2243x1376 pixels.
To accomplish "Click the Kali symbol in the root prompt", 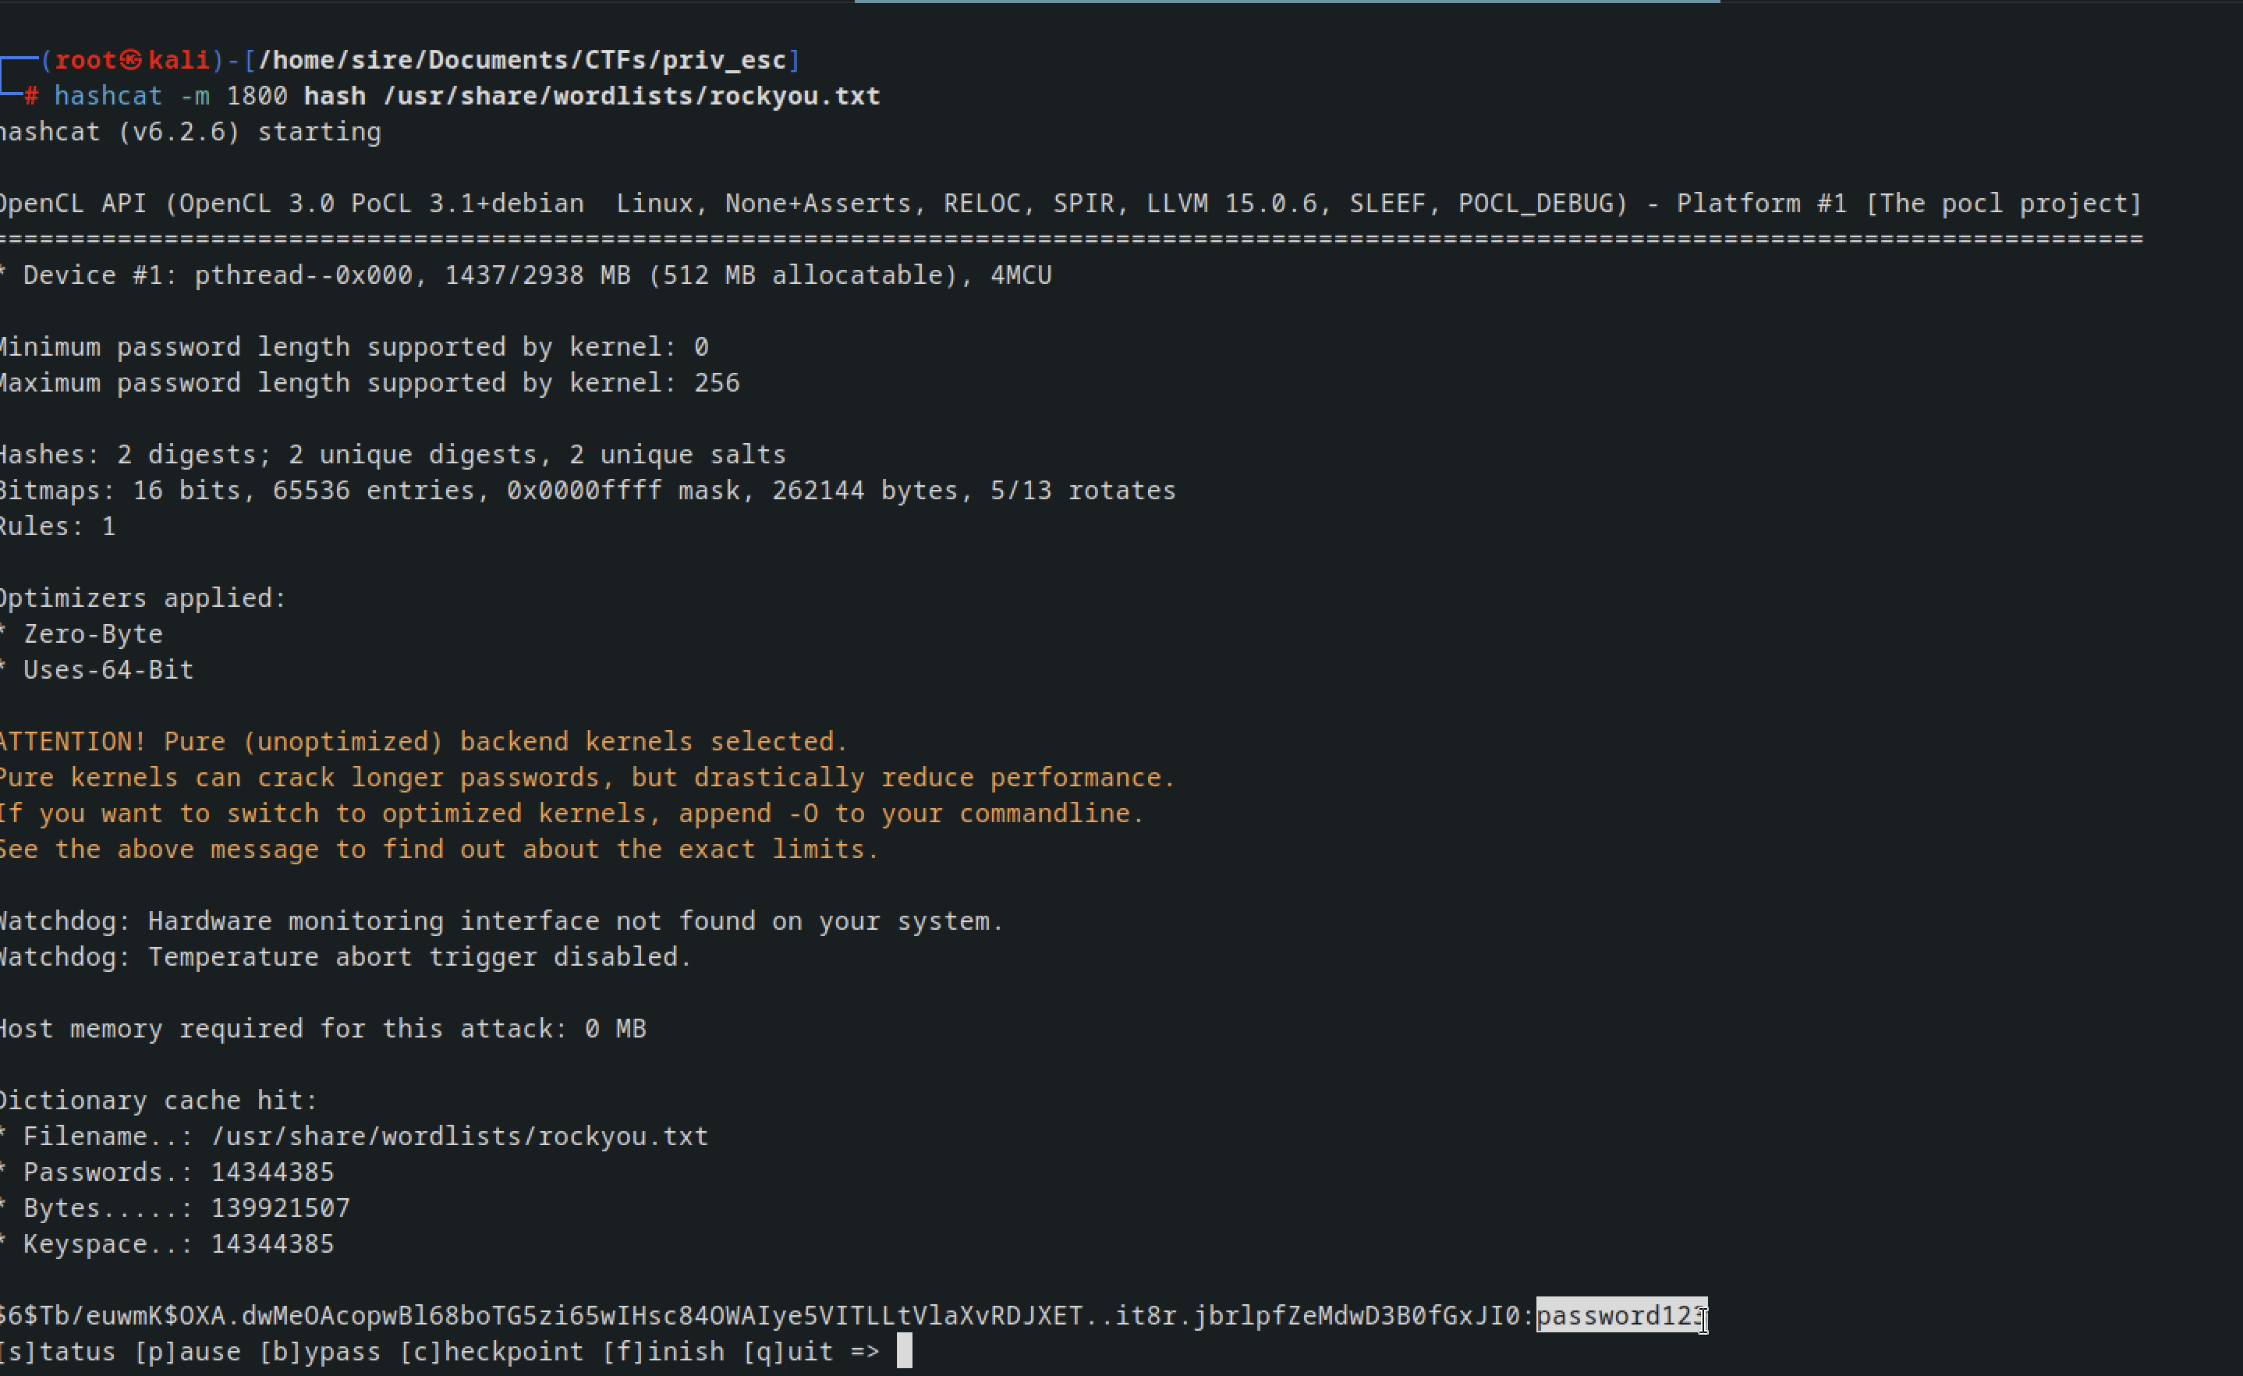I will [131, 60].
